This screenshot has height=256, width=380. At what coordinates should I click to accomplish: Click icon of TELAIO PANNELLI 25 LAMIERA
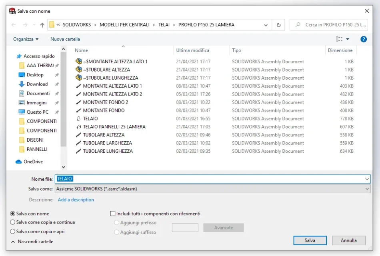point(78,126)
